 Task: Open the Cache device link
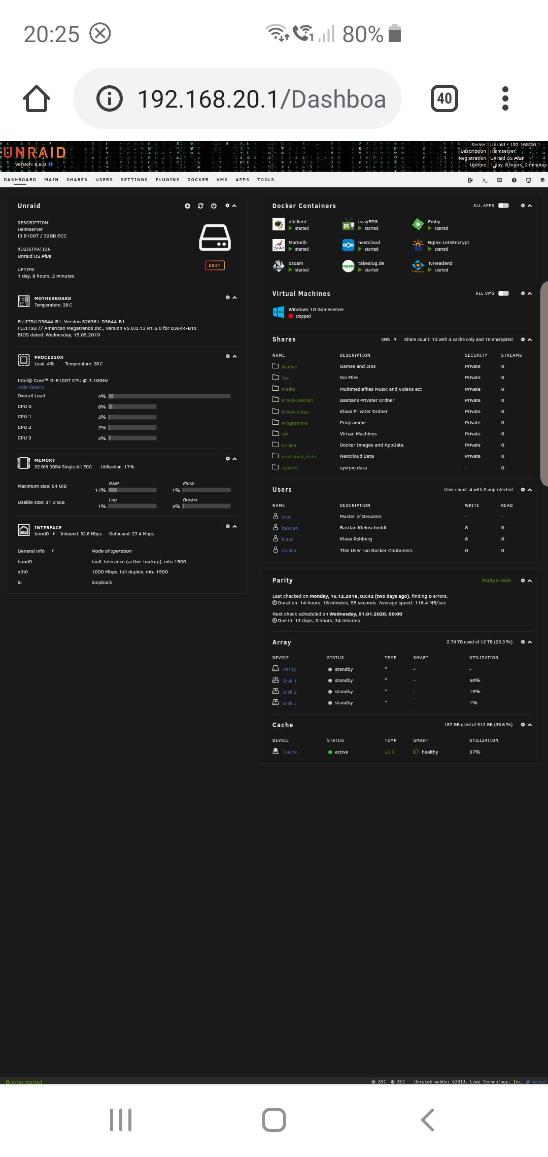[290, 752]
